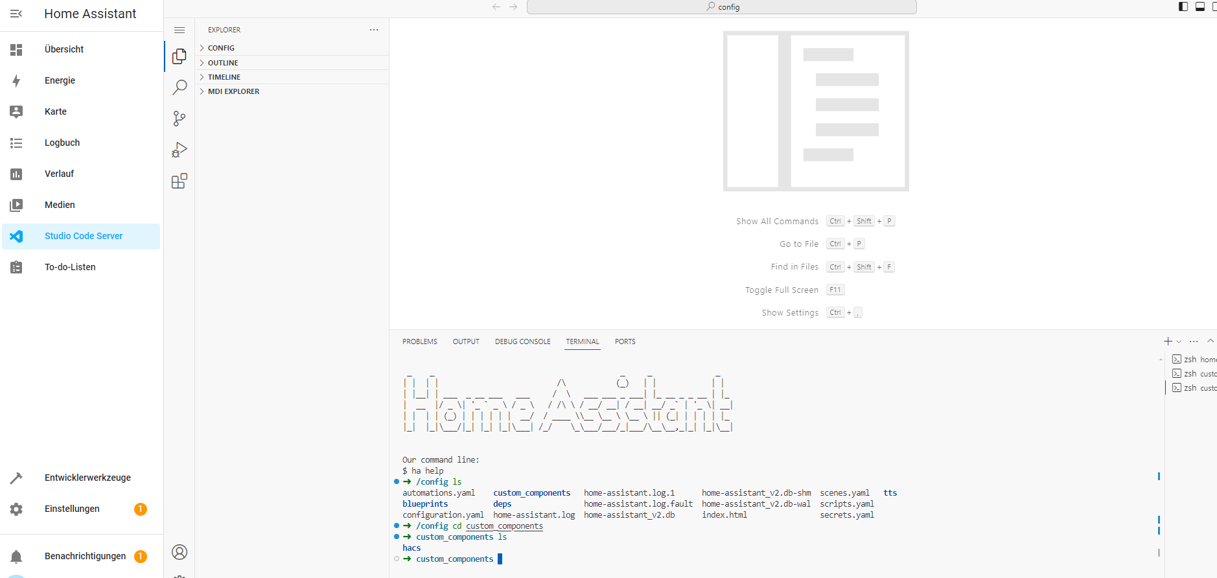This screenshot has height=578, width=1217.
Task: Expand the CONFIG folder section
Action: click(292, 48)
